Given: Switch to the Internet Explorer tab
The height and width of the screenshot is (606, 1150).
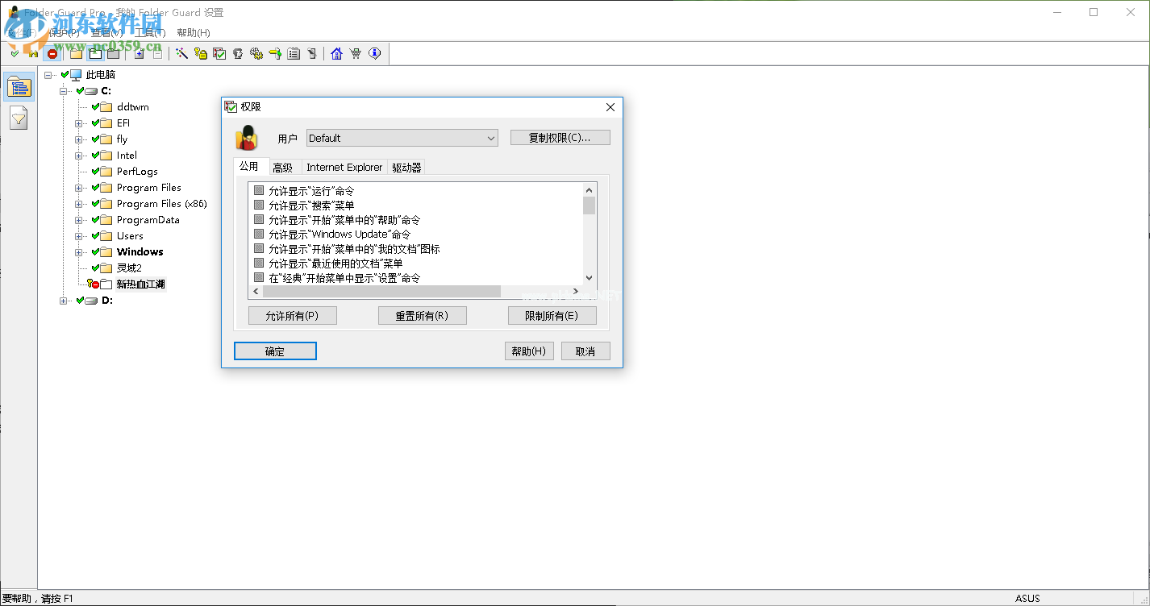Looking at the screenshot, I should tap(344, 167).
